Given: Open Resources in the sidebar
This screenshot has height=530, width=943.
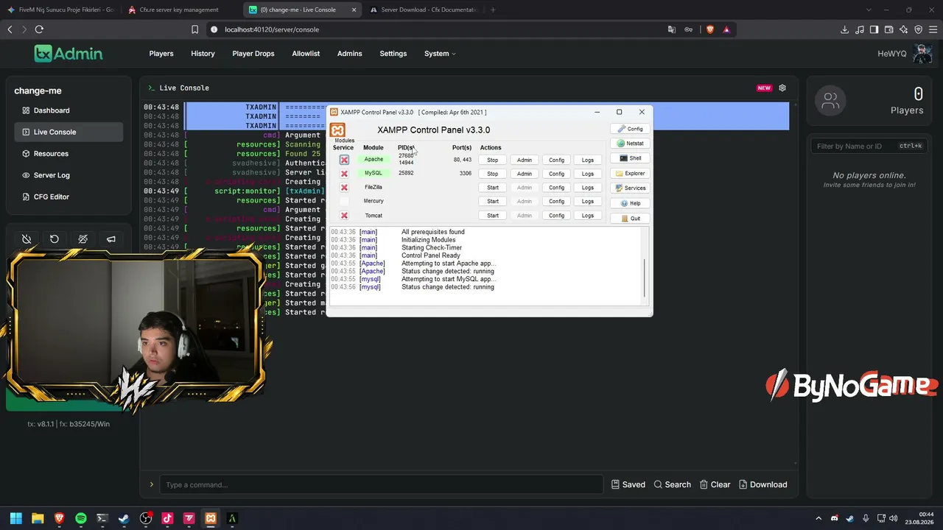Looking at the screenshot, I should pyautogui.click(x=68, y=154).
